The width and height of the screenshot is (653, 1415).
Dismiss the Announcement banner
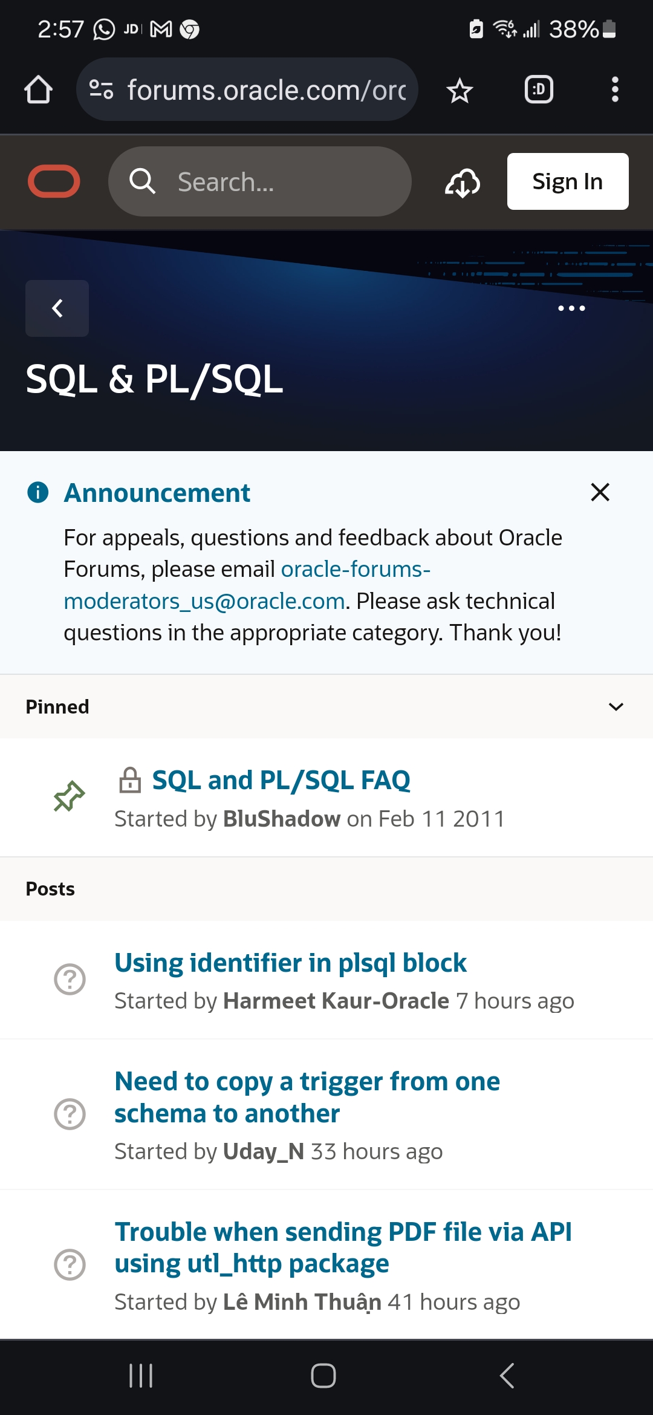pyautogui.click(x=600, y=492)
